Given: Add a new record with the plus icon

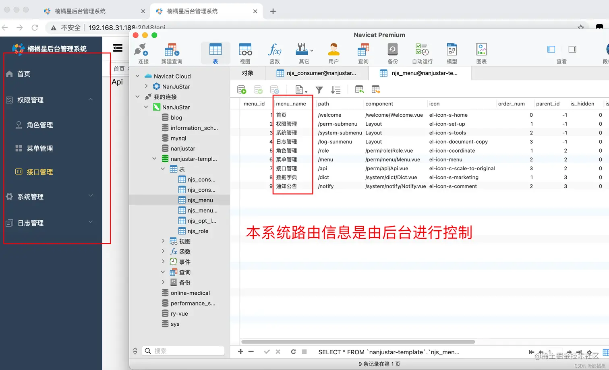Looking at the screenshot, I should [x=240, y=351].
